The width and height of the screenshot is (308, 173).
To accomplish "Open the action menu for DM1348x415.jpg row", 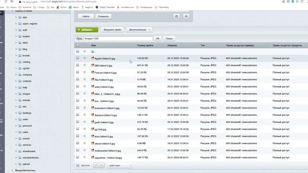I will 85,65.
